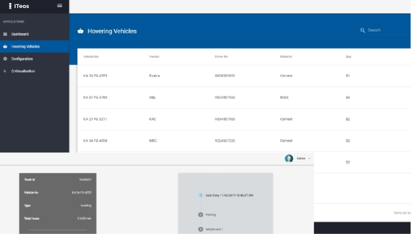411x234 pixels.
Task: Select vehicle KA 21 FG 3211 in the table
Action: click(95, 119)
